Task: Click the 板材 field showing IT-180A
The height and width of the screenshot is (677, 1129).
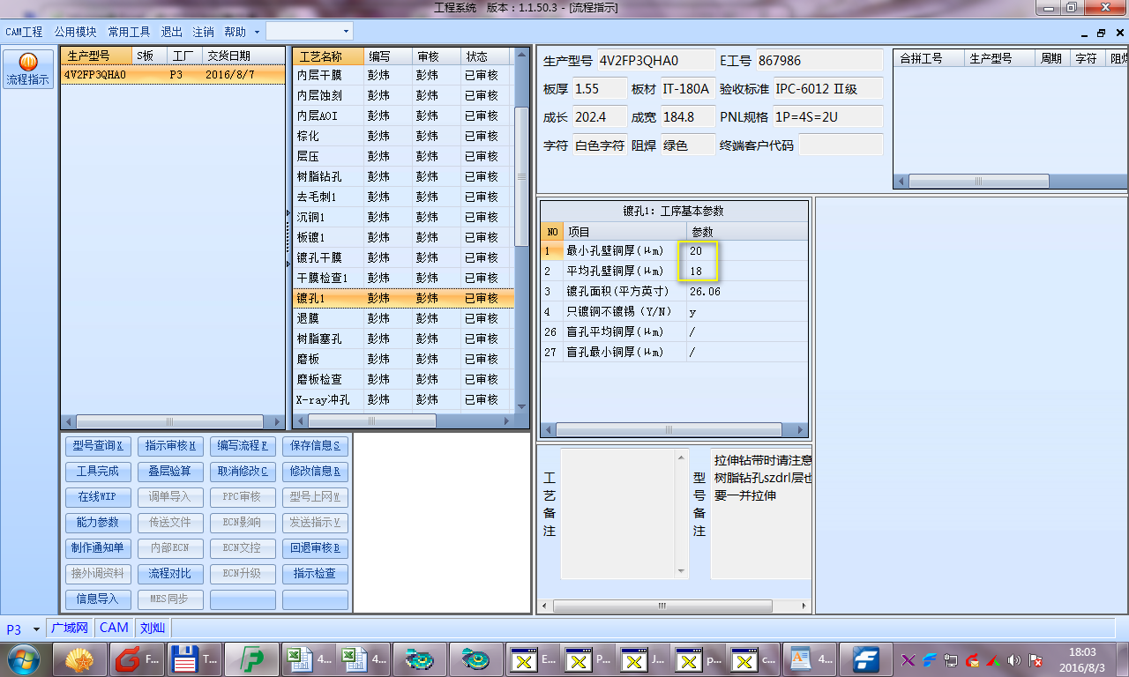Action: click(687, 89)
